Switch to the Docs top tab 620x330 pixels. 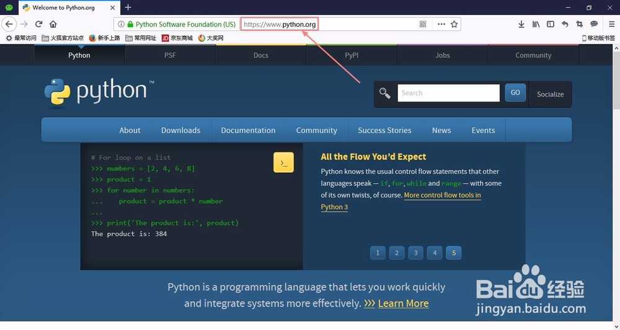click(x=261, y=55)
